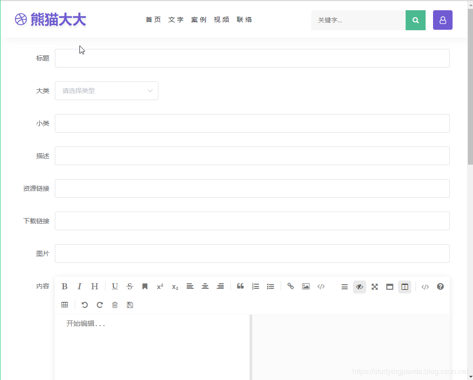Expand the navigation menu icon in editor toolbar
Image resolution: width=473 pixels, height=380 pixels.
344,286
